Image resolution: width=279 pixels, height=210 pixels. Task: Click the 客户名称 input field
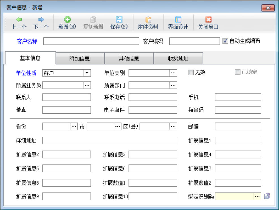tap(91, 41)
